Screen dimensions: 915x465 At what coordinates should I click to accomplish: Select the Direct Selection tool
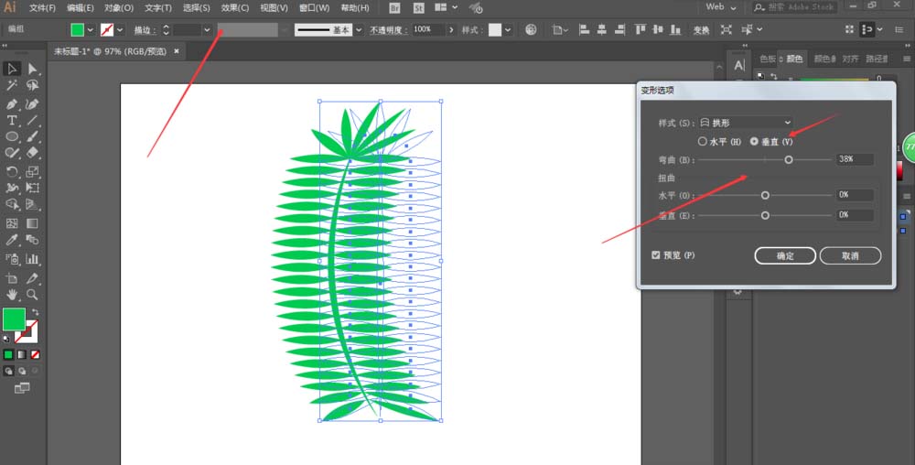(32, 69)
